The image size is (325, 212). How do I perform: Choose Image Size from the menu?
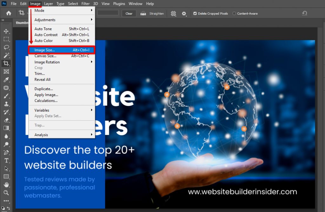click(45, 50)
